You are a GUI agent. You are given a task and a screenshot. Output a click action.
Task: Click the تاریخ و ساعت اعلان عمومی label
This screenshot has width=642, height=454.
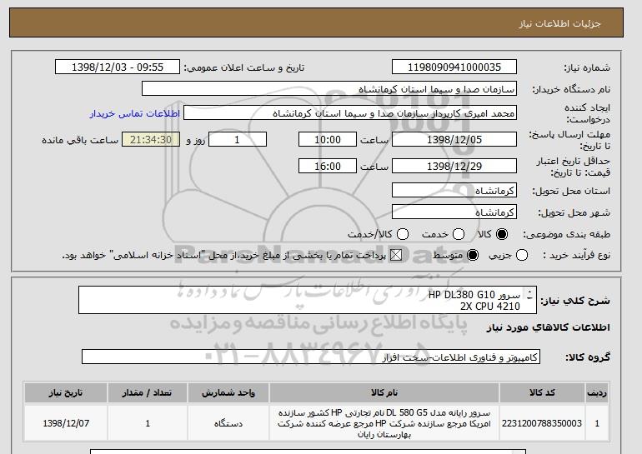pos(244,68)
